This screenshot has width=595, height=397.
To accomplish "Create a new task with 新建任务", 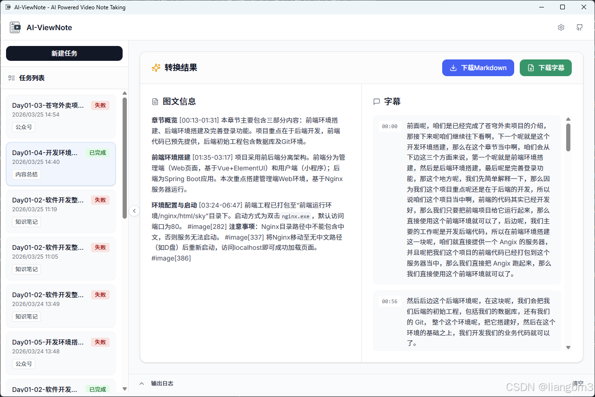I will pos(64,53).
